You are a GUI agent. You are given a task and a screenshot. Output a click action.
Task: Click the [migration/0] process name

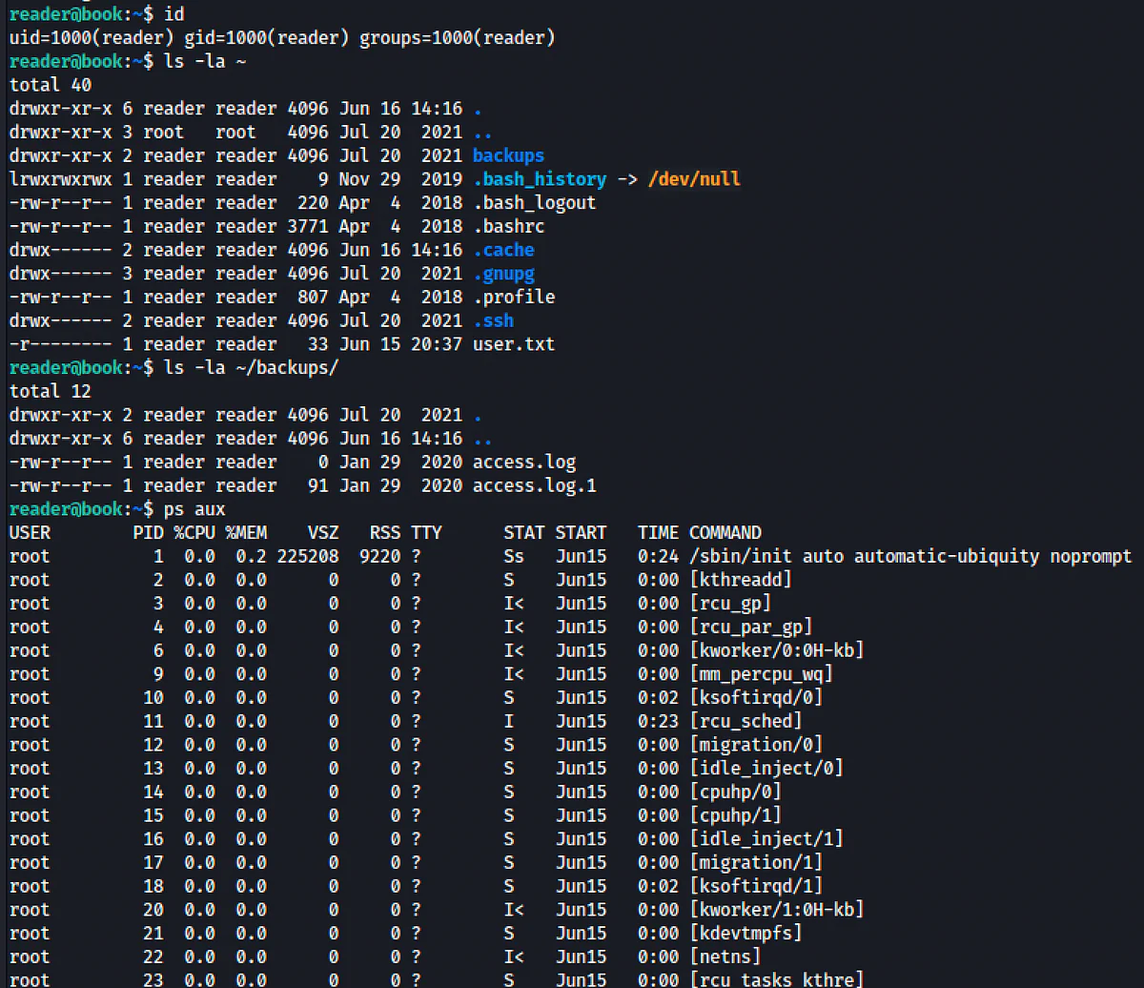[756, 745]
